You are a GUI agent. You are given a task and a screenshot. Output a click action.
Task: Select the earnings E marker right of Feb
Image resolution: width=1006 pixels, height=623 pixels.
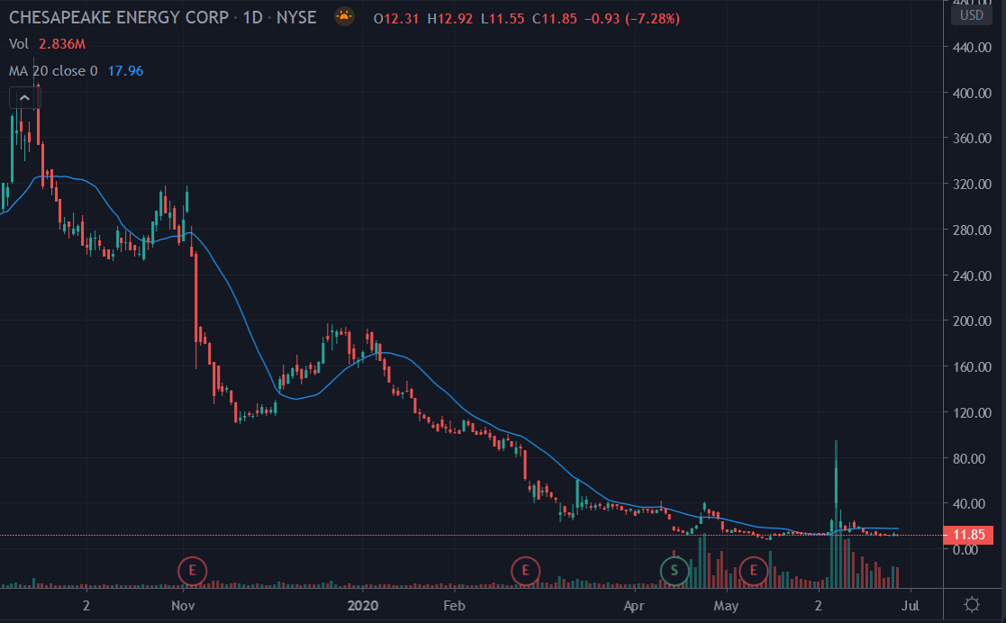pos(524,570)
